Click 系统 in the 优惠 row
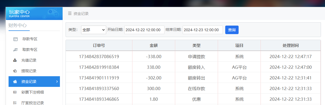The image size is (325, 105). click(x=239, y=99)
